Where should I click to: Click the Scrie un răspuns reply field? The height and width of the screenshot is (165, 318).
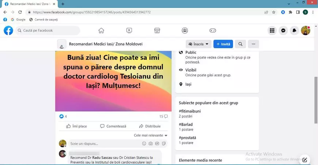pyautogui.click(x=118, y=143)
